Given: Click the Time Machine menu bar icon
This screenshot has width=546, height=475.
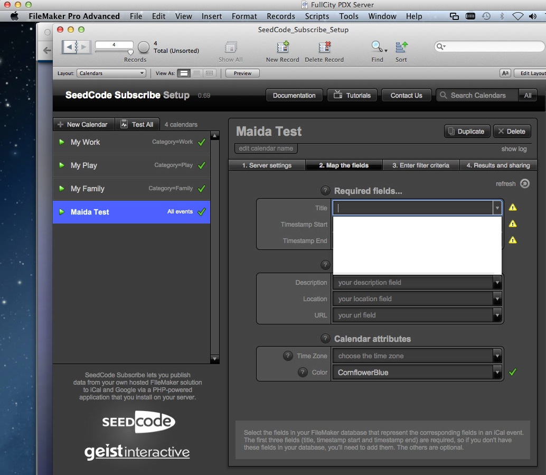Looking at the screenshot, I should tap(486, 16).
